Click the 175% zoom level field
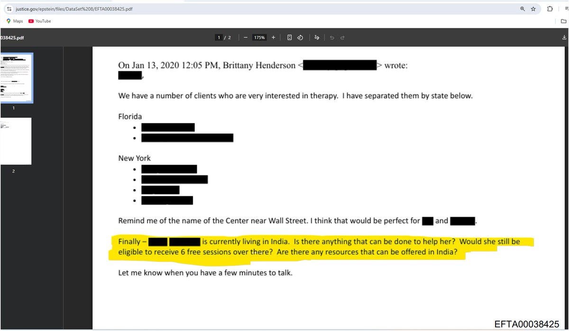Image resolution: width=569 pixels, height=331 pixels. [x=259, y=37]
